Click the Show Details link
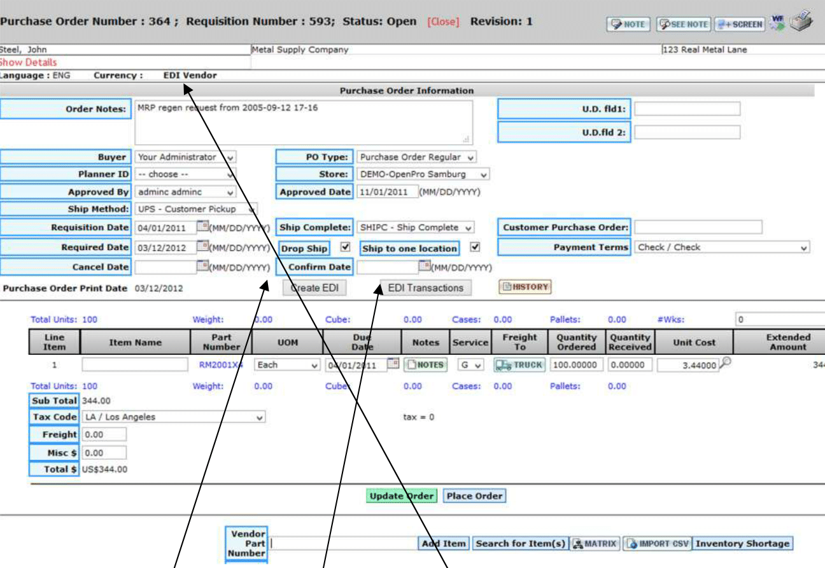This screenshot has height=568, width=825. (29, 62)
